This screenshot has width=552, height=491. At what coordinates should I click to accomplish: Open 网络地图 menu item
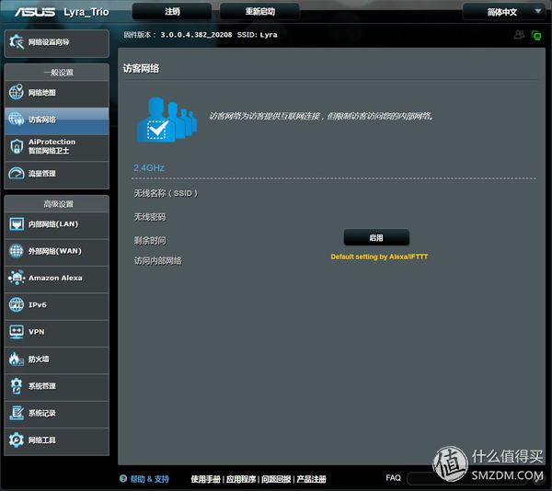[x=57, y=93]
